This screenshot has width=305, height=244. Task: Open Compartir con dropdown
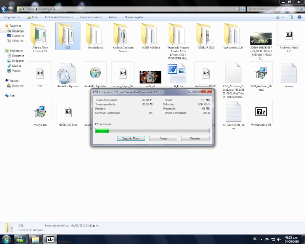point(91,17)
